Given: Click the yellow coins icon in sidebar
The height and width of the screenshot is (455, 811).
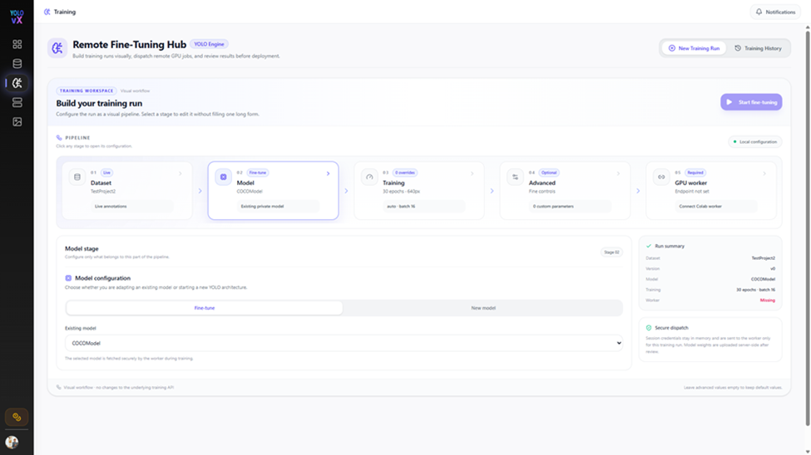Looking at the screenshot, I should 17,417.
